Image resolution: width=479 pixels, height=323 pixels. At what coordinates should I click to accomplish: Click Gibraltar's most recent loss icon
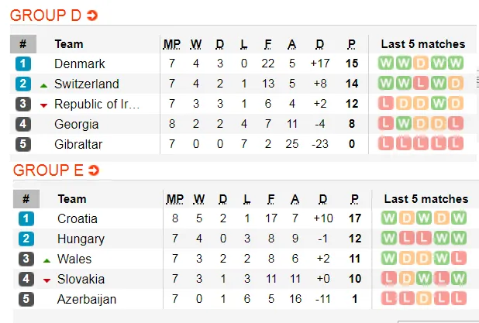pyautogui.click(x=455, y=144)
